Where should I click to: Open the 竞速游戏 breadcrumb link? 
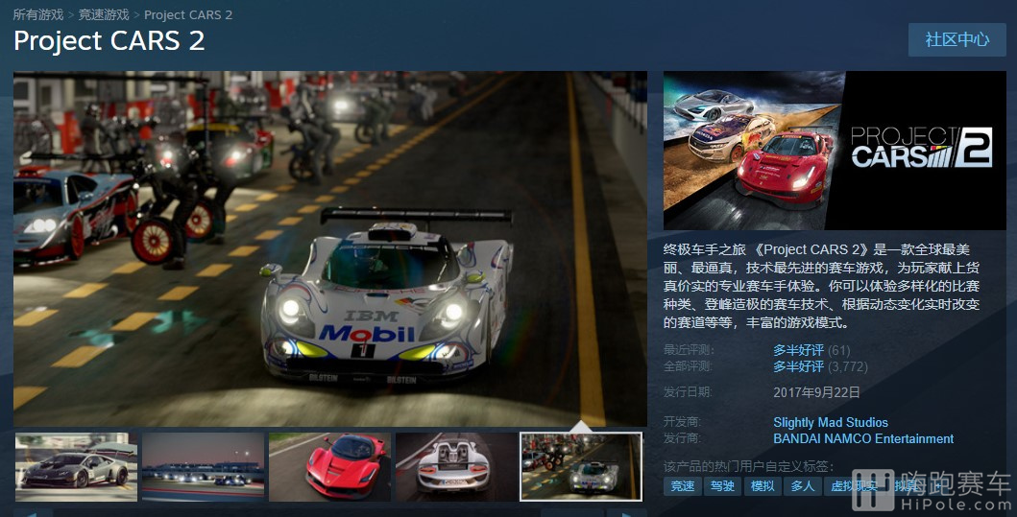[104, 14]
